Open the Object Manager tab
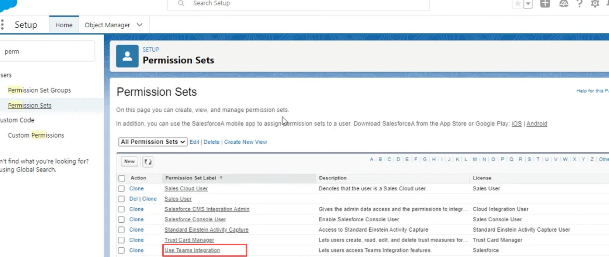Screen dimensions: 609x257 (x=107, y=25)
